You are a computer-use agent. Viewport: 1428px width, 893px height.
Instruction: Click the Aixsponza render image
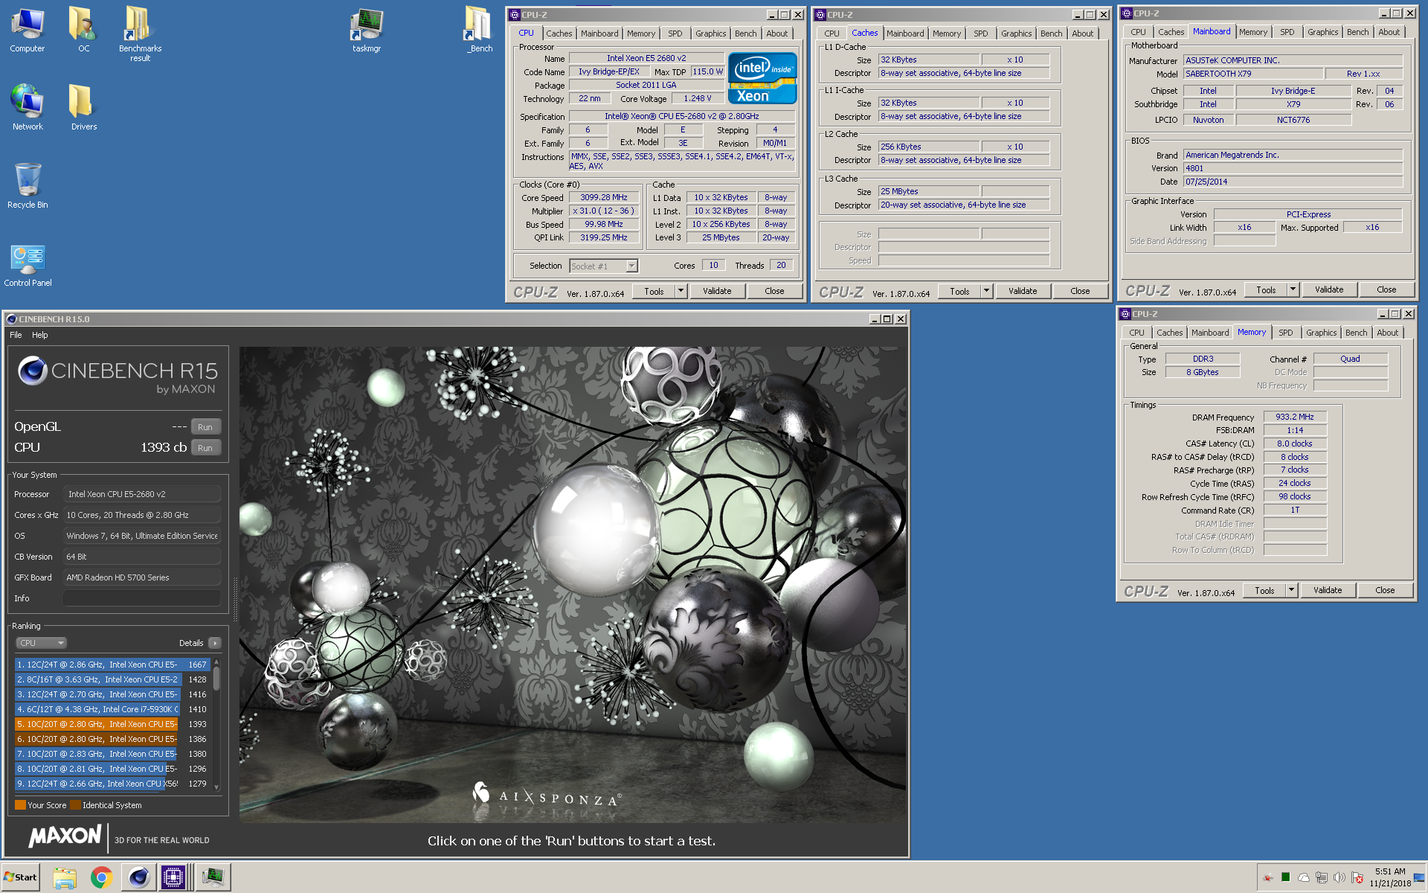[573, 584]
